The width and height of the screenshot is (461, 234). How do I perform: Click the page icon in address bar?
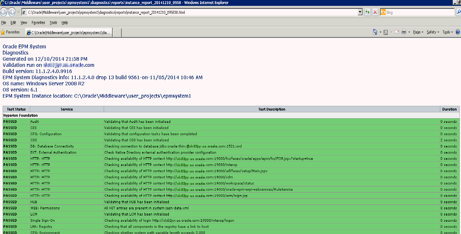click(x=24, y=12)
